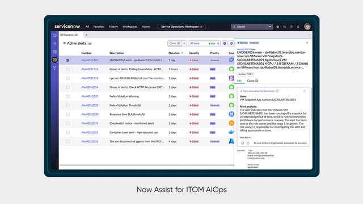The width and height of the screenshot is (363, 204).
Task: Click the source icon for Alert0019407
Action: coord(231,60)
